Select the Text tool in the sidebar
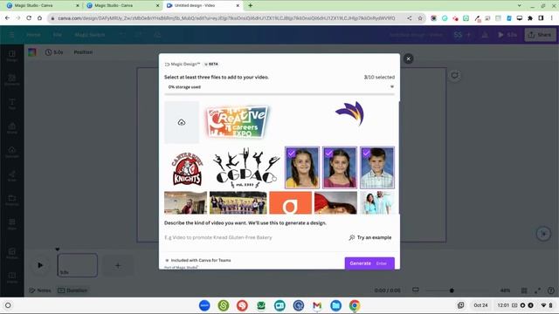 point(11,104)
